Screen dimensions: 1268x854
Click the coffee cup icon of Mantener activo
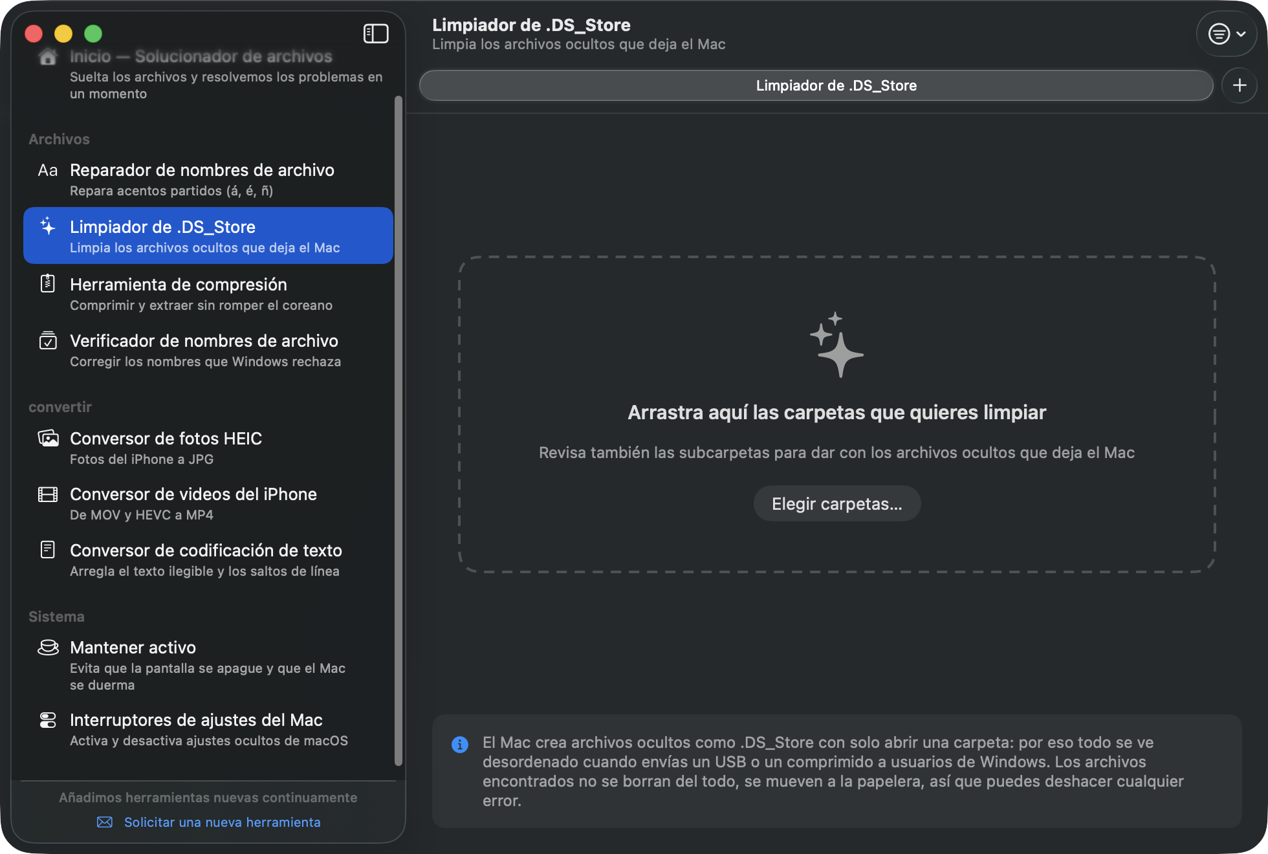47,647
